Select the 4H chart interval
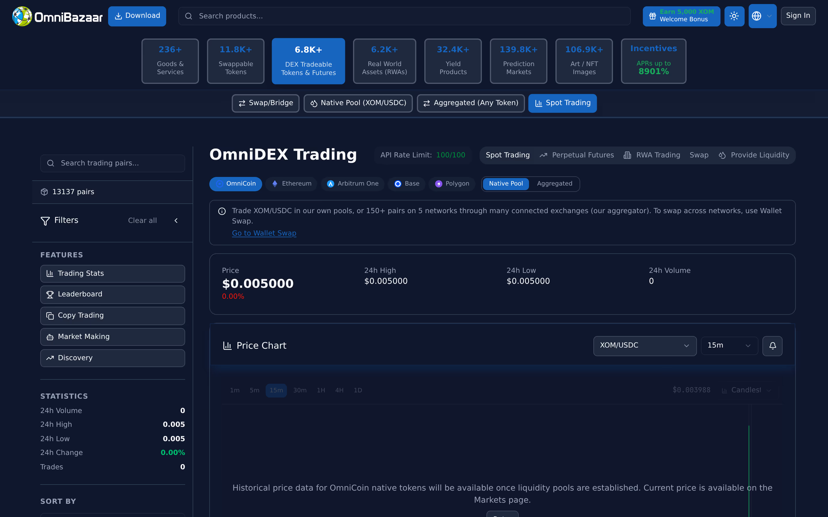The width and height of the screenshot is (828, 517). coord(340,391)
